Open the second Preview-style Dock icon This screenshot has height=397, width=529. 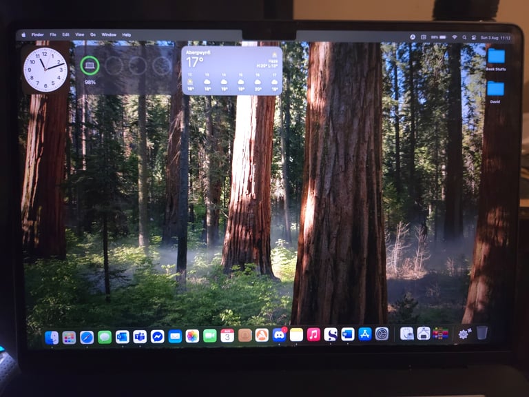(424, 334)
